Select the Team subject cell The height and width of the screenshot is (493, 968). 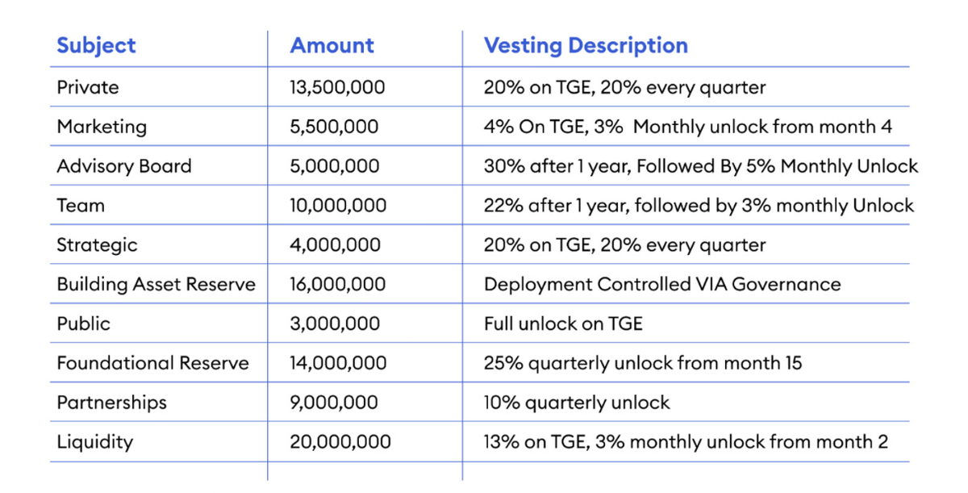click(81, 206)
